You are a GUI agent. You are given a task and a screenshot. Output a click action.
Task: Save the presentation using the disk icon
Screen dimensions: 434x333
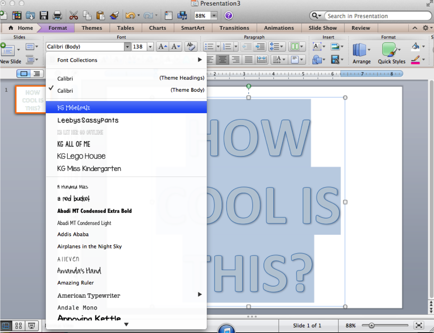coord(44,15)
